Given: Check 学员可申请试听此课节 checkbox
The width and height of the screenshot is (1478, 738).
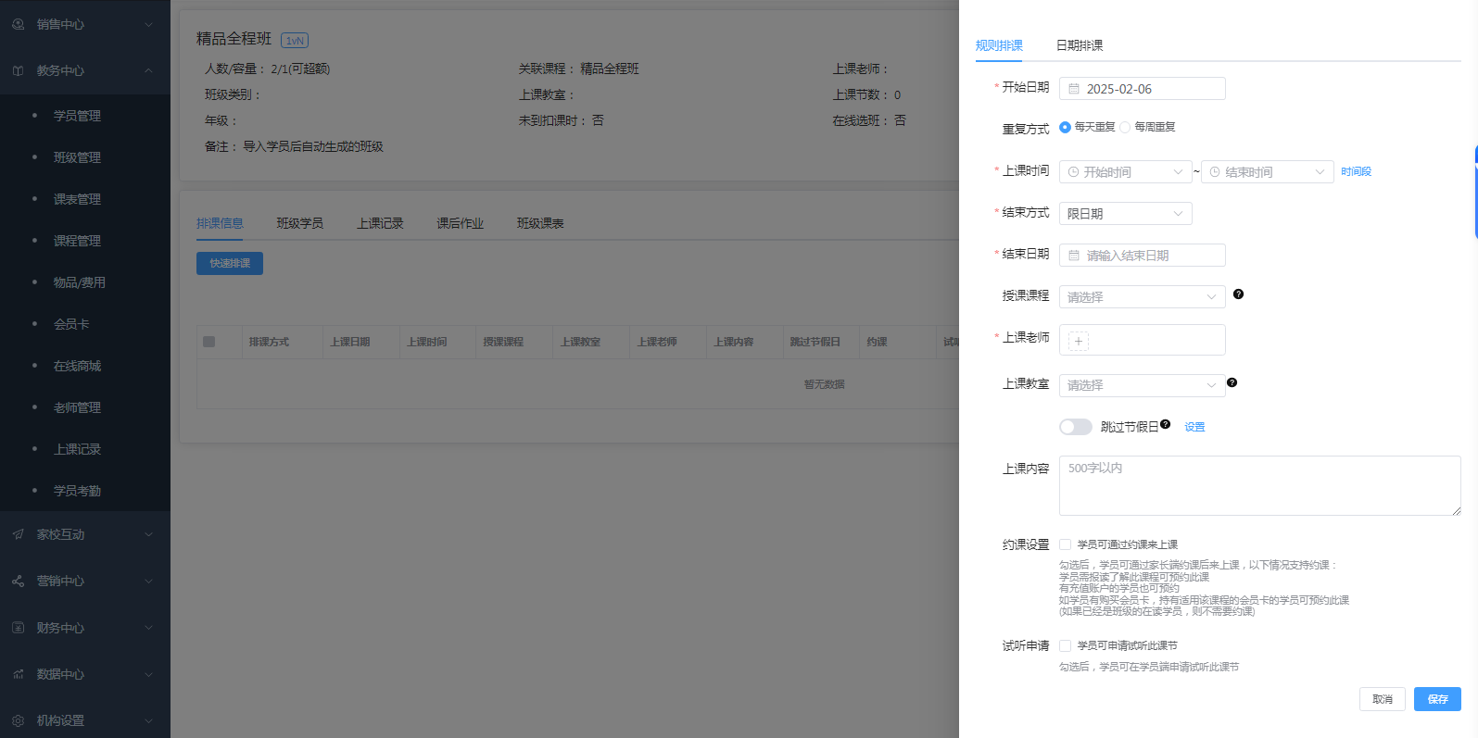Looking at the screenshot, I should (1066, 645).
